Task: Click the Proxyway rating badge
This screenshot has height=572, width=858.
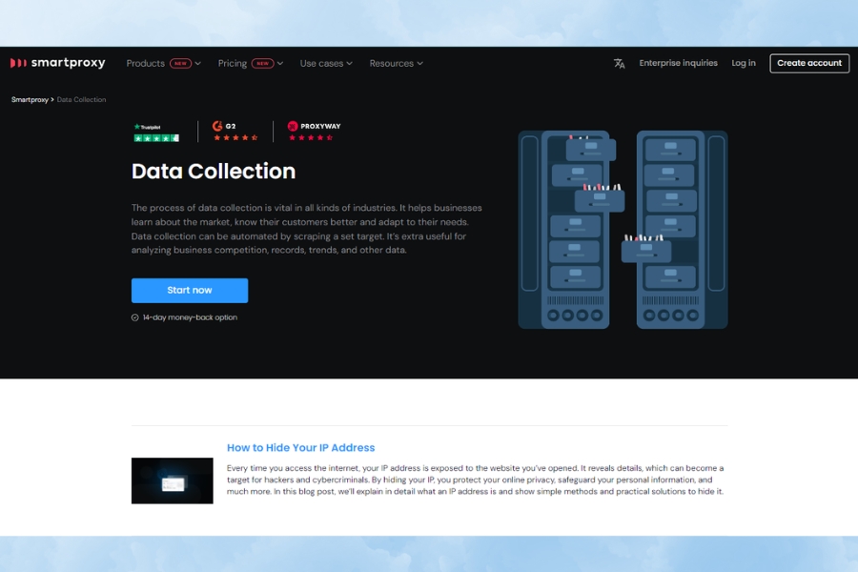Action: pos(314,132)
